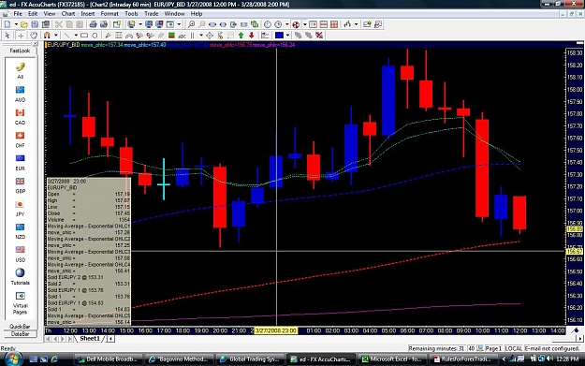Click the Zoom Out magnifier icon
This screenshot has width=585, height=366.
[x=202, y=24]
